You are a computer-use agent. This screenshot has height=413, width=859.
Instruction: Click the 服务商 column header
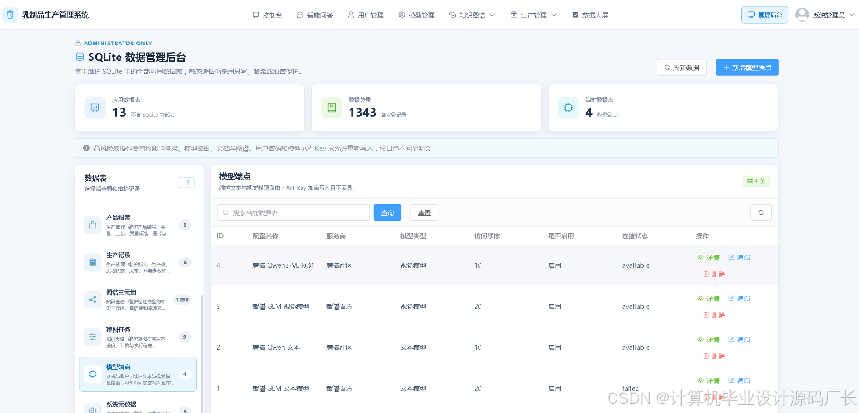click(x=336, y=236)
